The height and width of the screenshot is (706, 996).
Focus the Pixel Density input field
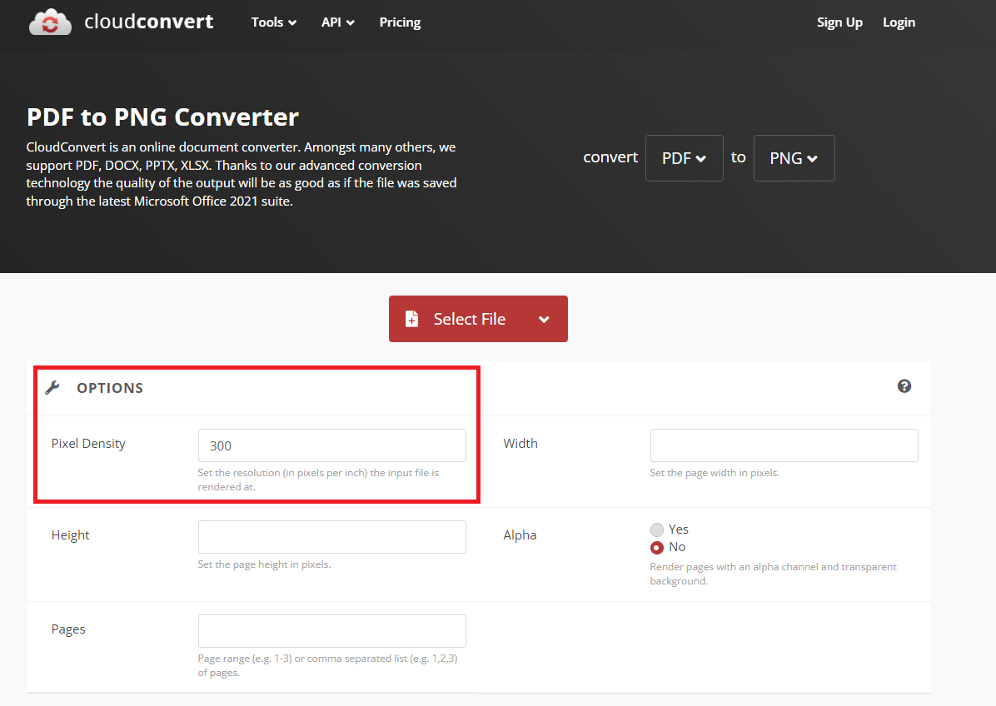332,445
